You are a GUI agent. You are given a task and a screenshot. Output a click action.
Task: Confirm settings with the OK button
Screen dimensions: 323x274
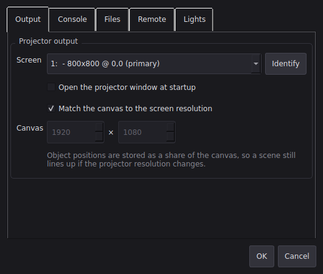(x=261, y=256)
